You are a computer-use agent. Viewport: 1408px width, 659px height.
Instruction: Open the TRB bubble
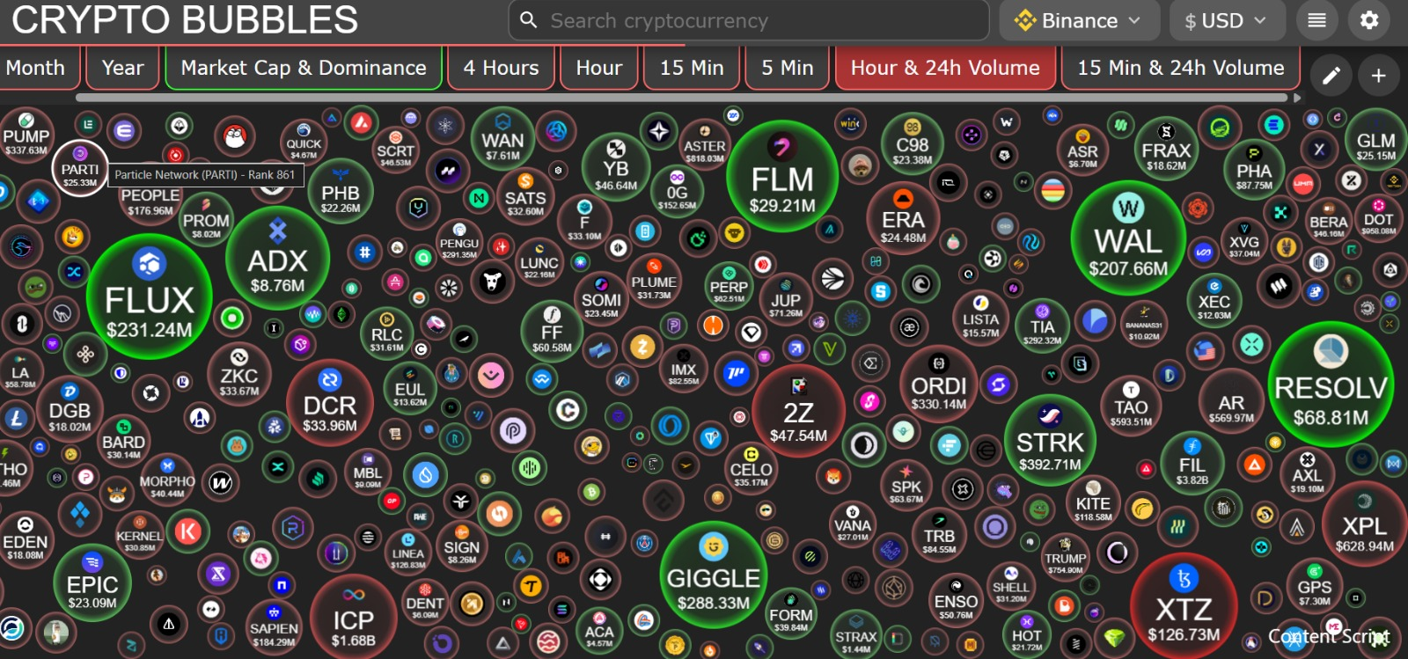(x=939, y=536)
